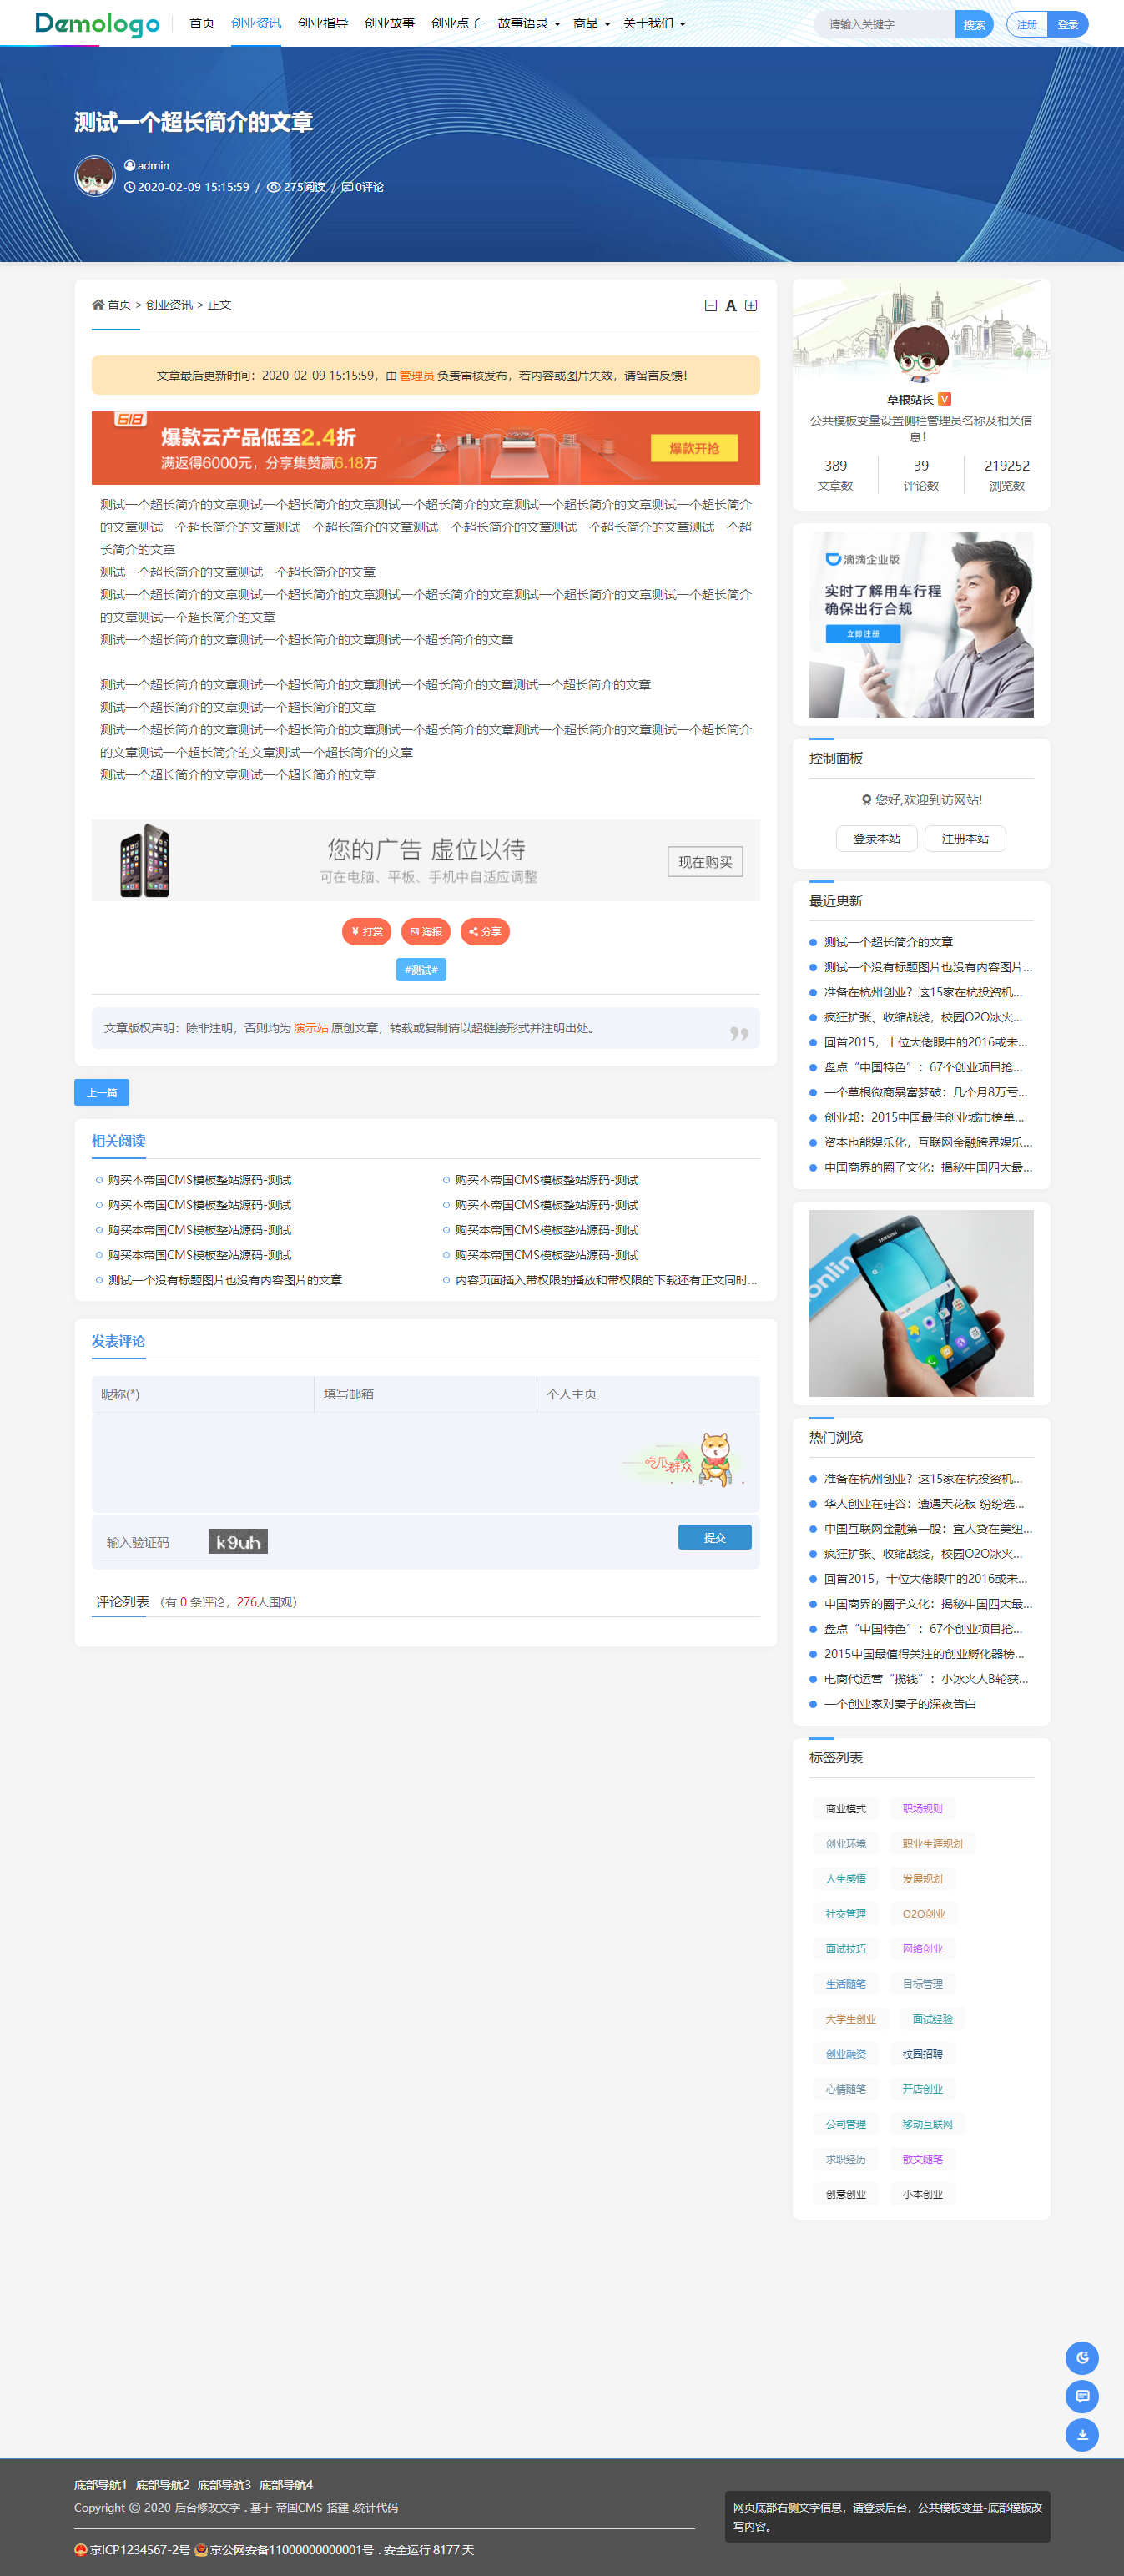Decrease article font size with minus icon
Image resolution: width=1124 pixels, height=2576 pixels.
click(x=710, y=305)
